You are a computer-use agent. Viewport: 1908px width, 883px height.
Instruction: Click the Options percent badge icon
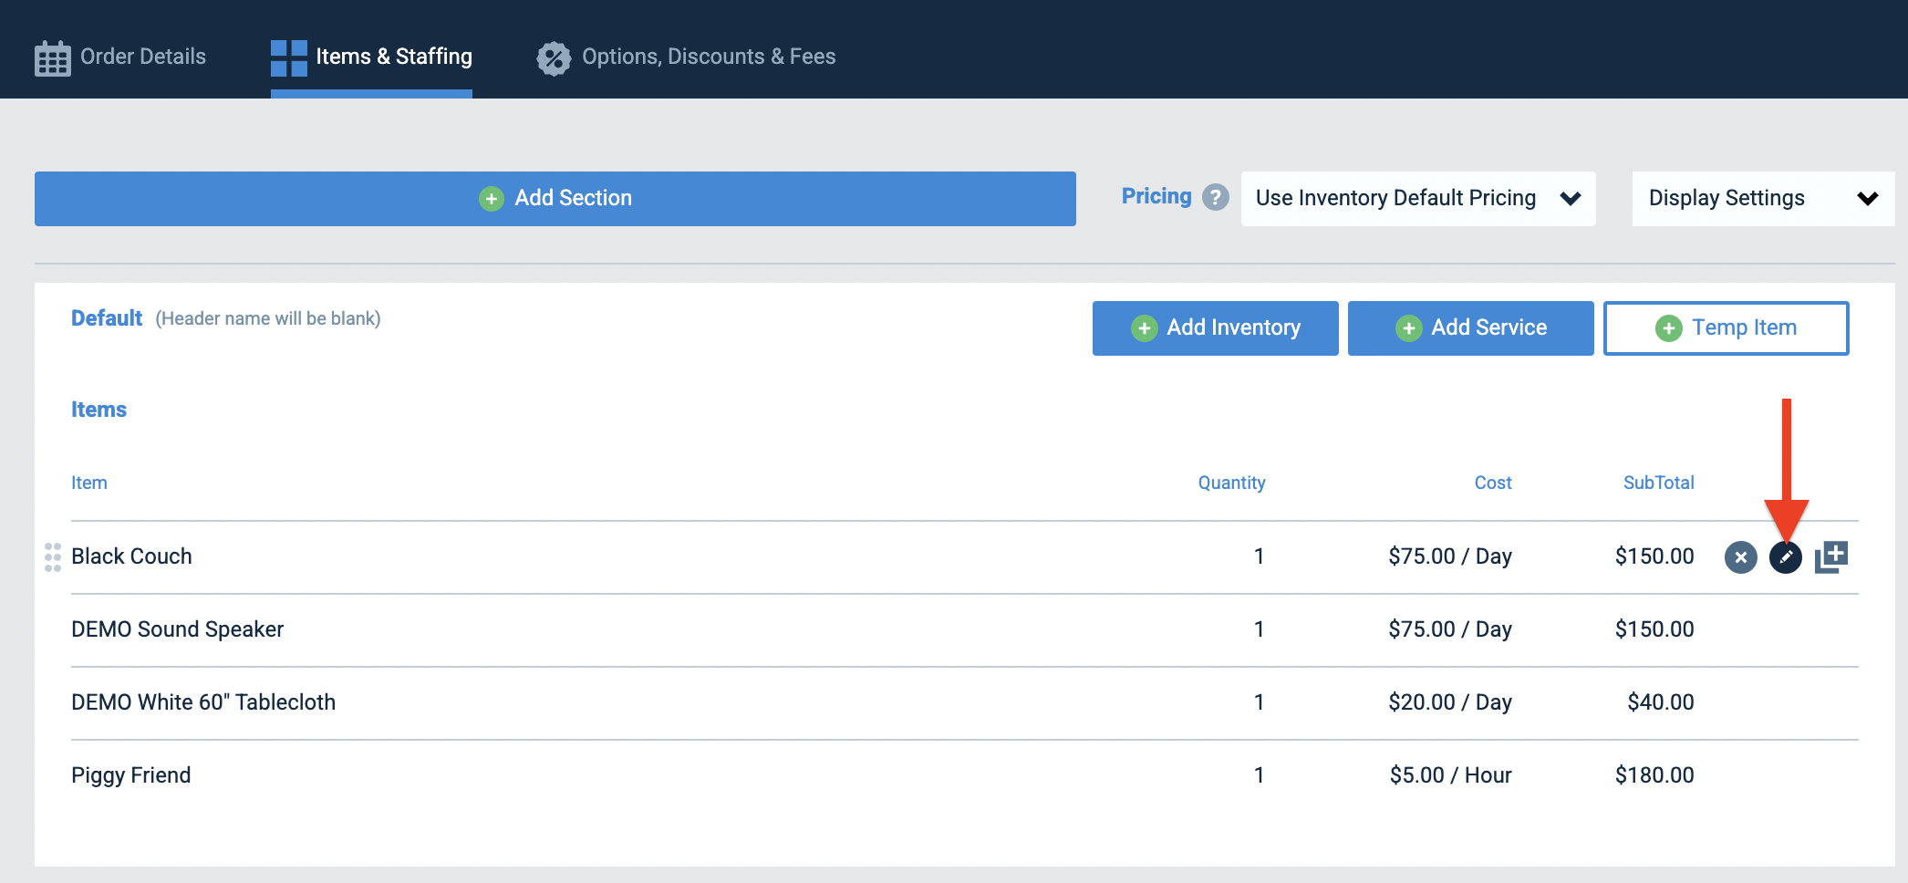pyautogui.click(x=554, y=58)
